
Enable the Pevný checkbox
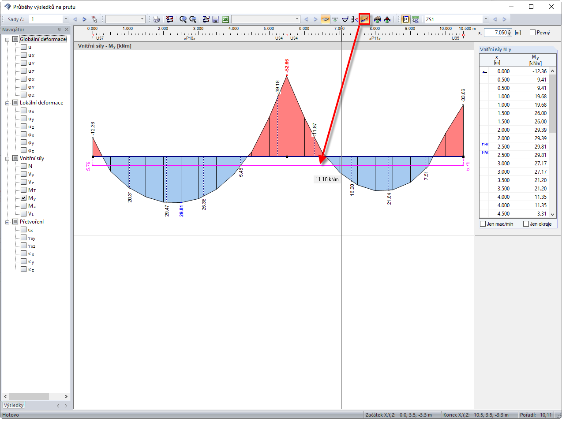[532, 32]
